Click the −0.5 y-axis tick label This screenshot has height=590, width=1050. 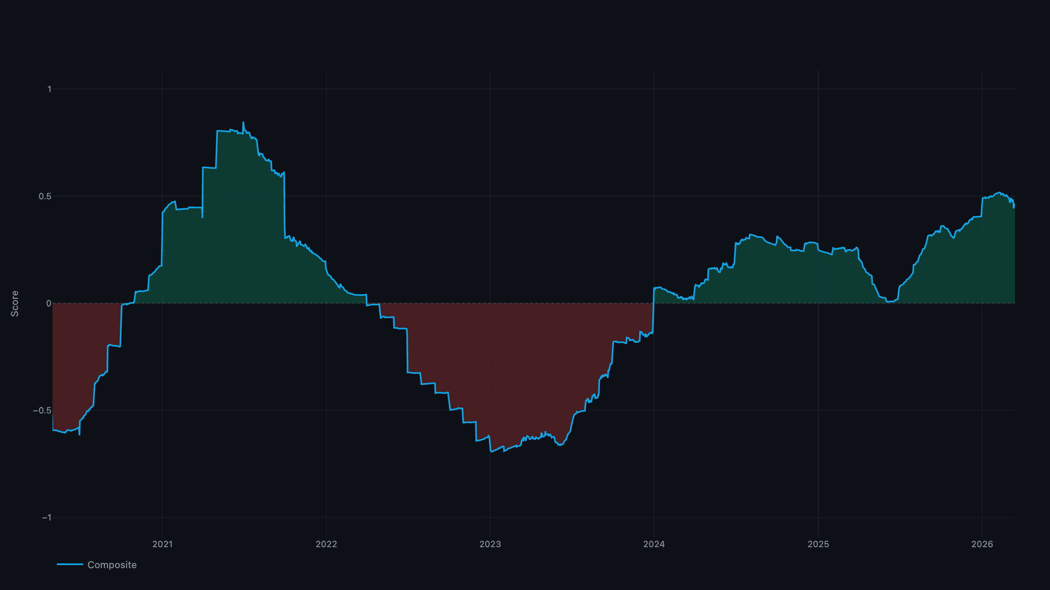42,410
